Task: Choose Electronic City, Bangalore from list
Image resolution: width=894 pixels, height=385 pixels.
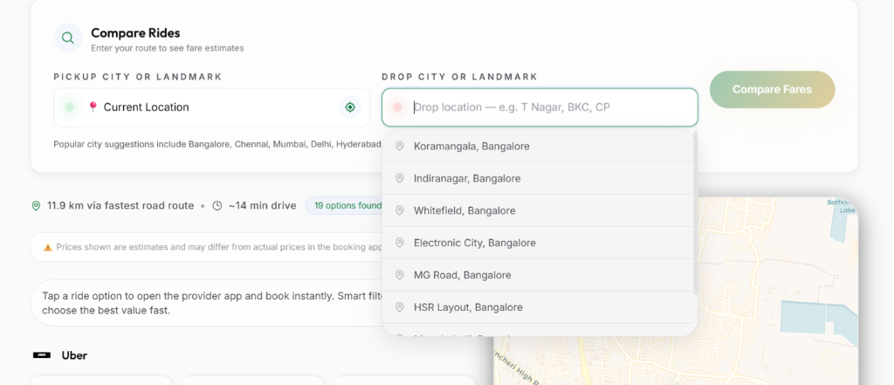Action: tap(538, 243)
